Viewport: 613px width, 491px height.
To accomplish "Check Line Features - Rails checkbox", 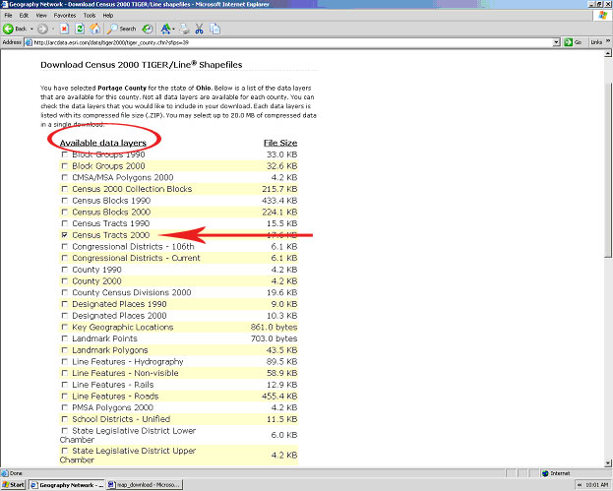I will coord(65,385).
